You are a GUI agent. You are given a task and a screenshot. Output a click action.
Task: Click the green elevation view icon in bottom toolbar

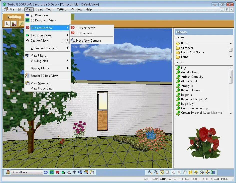pyautogui.click(x=63, y=172)
